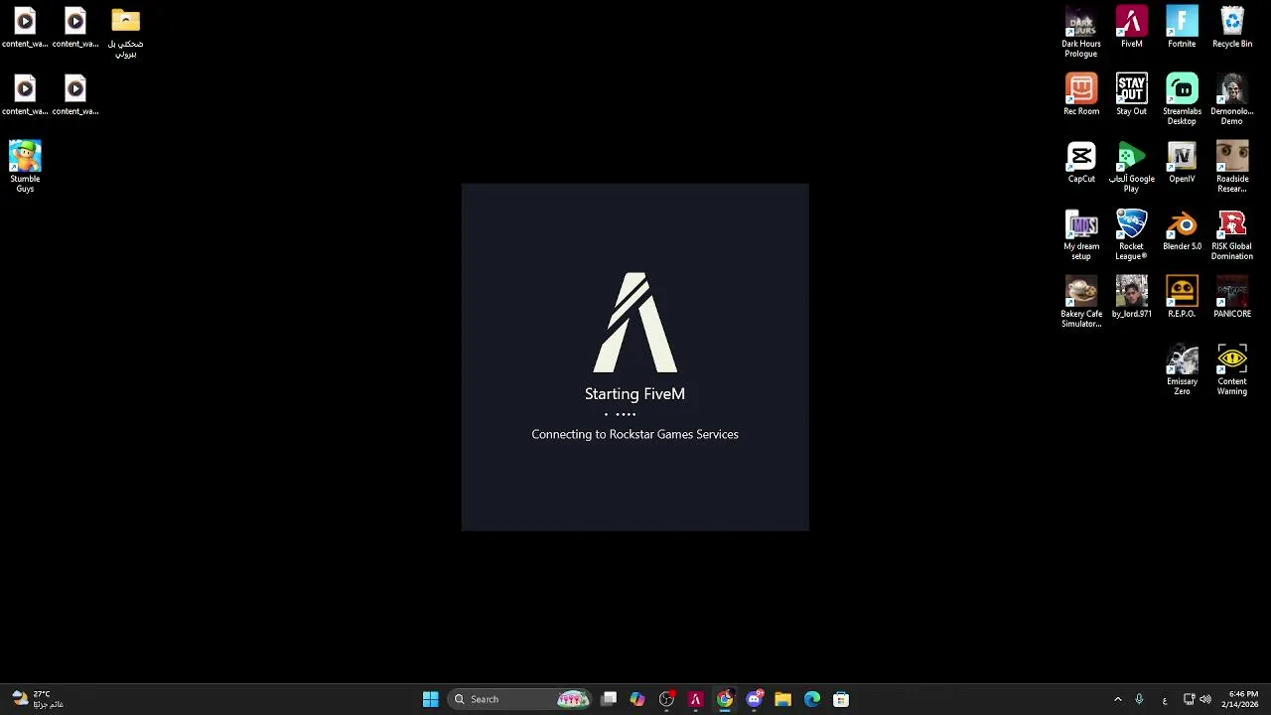Image resolution: width=1271 pixels, height=715 pixels.
Task: Open the Emissary Zero shortcut
Action: [1182, 369]
